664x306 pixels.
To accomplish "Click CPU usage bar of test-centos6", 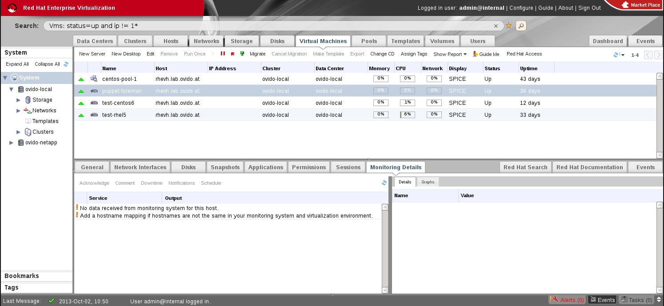I will point(408,103).
